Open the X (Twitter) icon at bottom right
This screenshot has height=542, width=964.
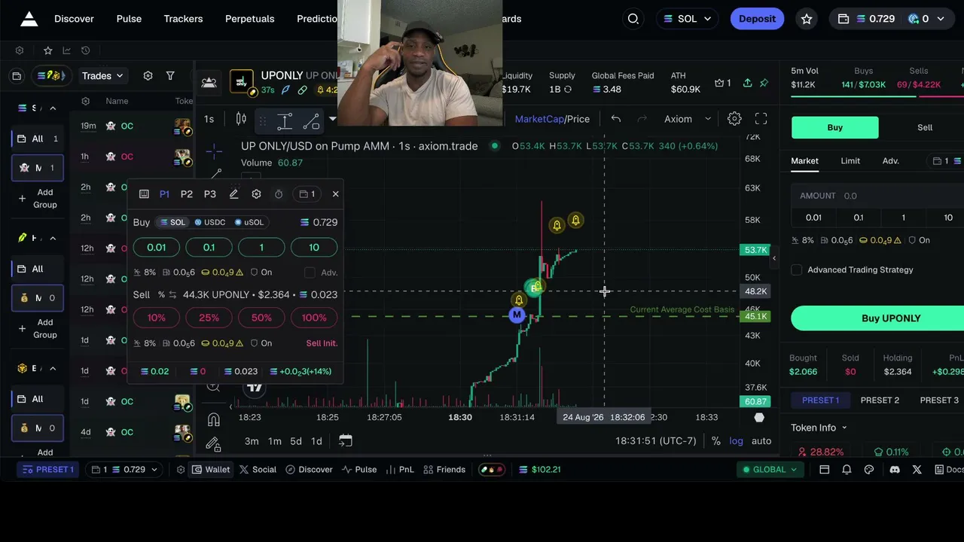pos(917,470)
